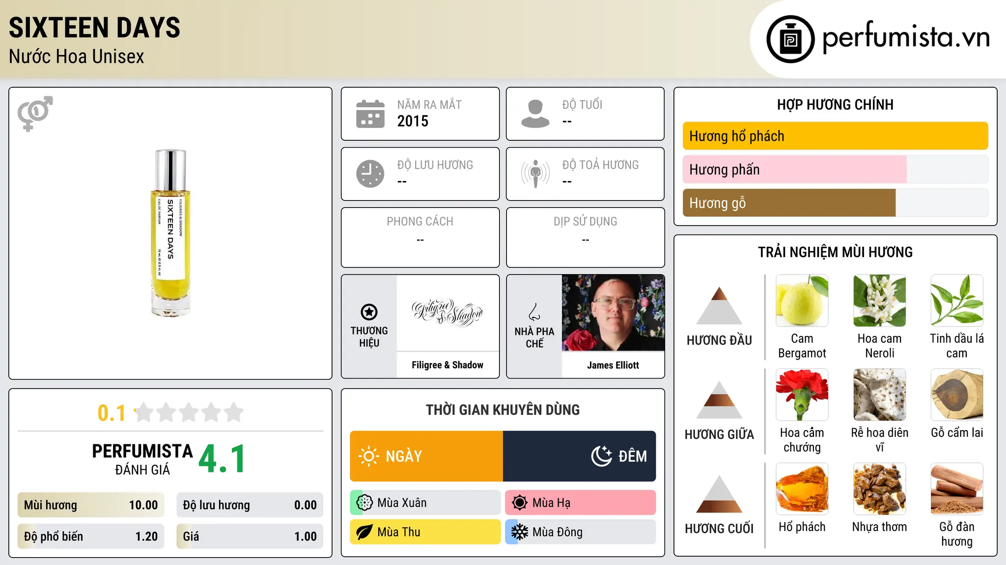This screenshot has height=565, width=1006.
Task: Click the SIXTEEN DAYS page title
Action: click(94, 27)
